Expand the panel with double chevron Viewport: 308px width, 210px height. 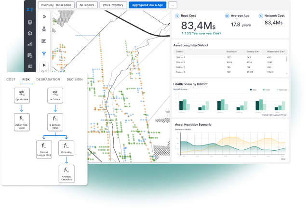[x=44, y=16]
